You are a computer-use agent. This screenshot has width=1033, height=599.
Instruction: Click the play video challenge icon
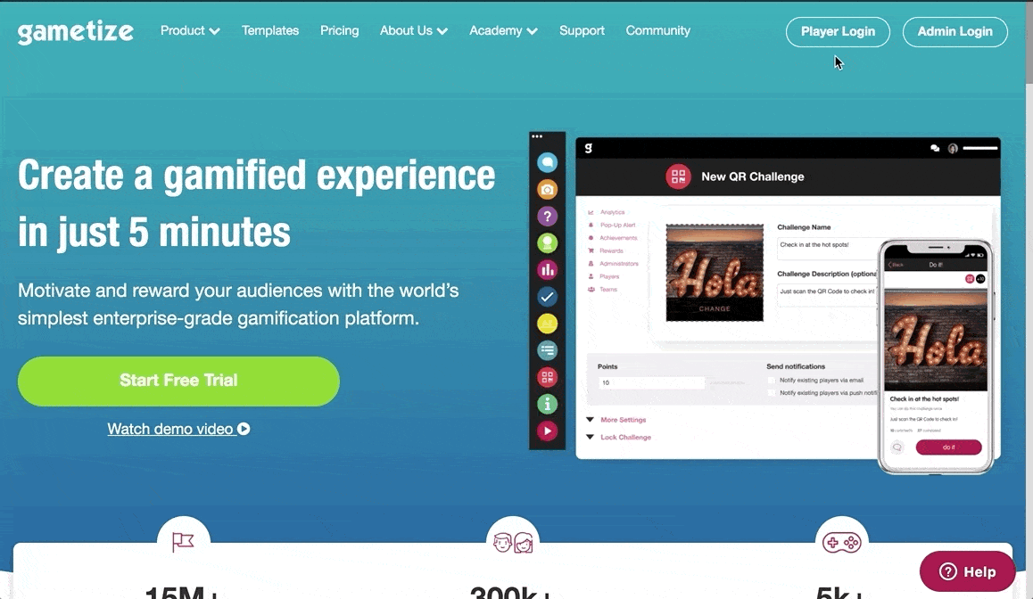point(547,430)
